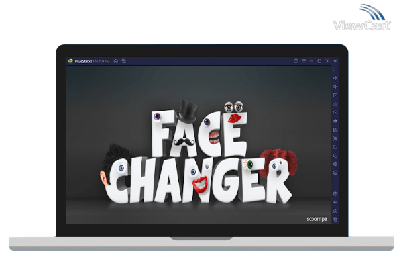Open the dimmed keyboard controls icon in sidebar
Viewport: 399px width, 274px height.
click(335, 104)
